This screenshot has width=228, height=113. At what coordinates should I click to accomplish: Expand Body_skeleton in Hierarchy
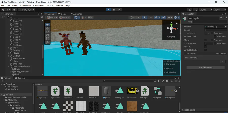(x=11, y=72)
